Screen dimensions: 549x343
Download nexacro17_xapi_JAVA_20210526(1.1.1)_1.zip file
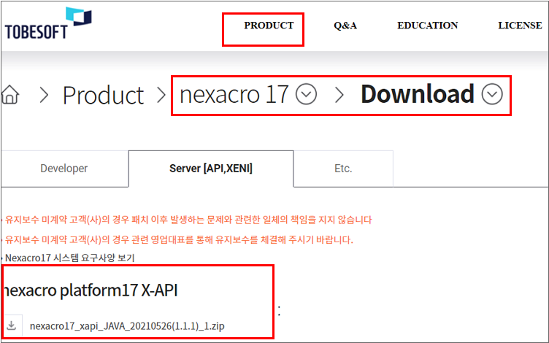[x=127, y=325]
